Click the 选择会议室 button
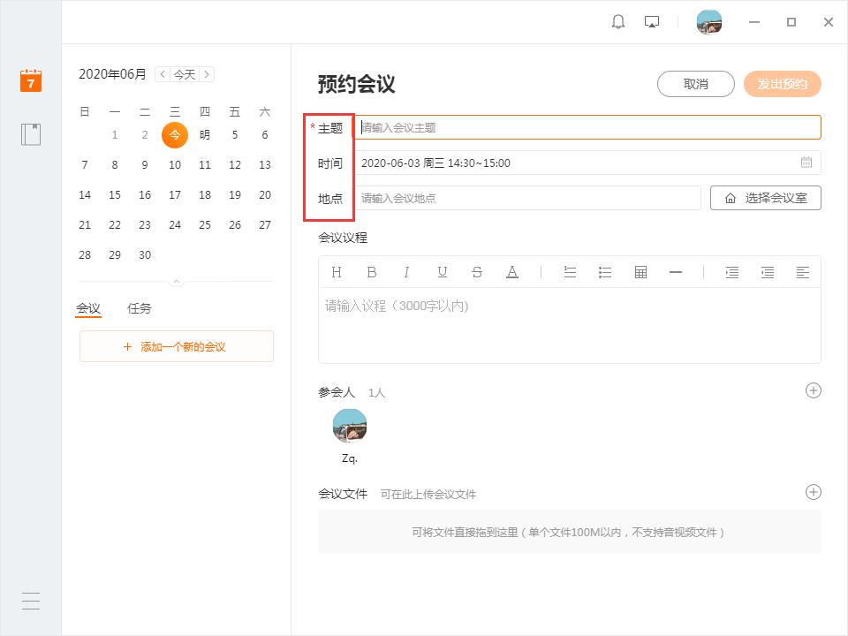This screenshot has height=636, width=848. click(x=765, y=198)
